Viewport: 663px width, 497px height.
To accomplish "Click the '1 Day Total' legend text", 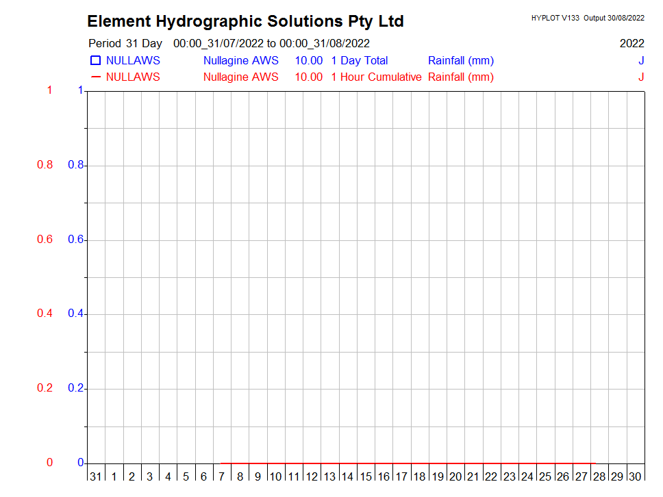I will pos(359,61).
